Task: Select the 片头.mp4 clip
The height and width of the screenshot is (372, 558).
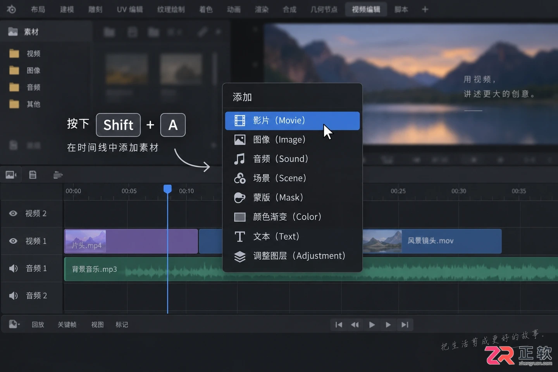Action: tap(131, 241)
